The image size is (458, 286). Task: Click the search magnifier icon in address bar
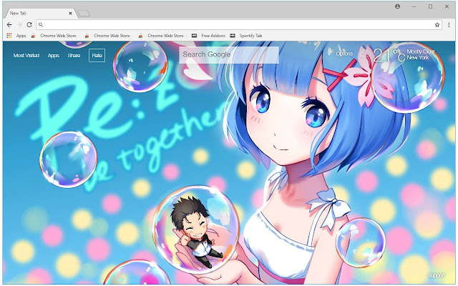click(41, 25)
